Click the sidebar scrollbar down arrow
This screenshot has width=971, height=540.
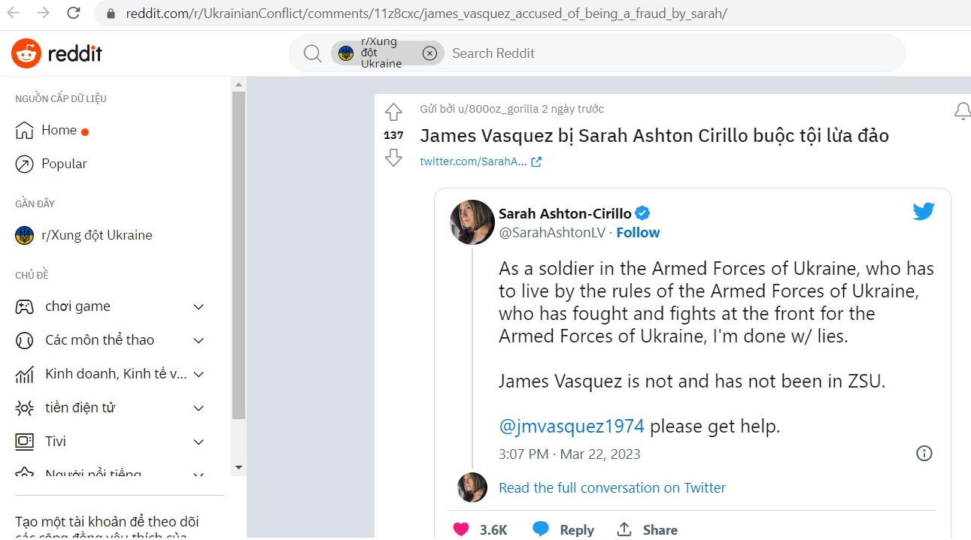tap(238, 467)
